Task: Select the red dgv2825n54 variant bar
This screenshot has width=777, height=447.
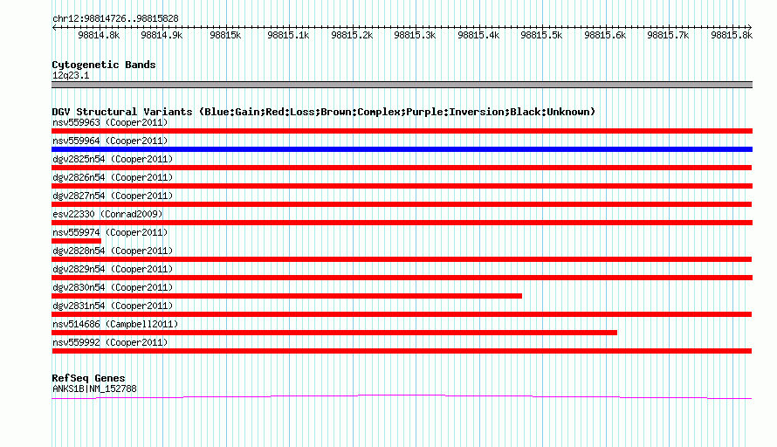Action: click(x=402, y=168)
